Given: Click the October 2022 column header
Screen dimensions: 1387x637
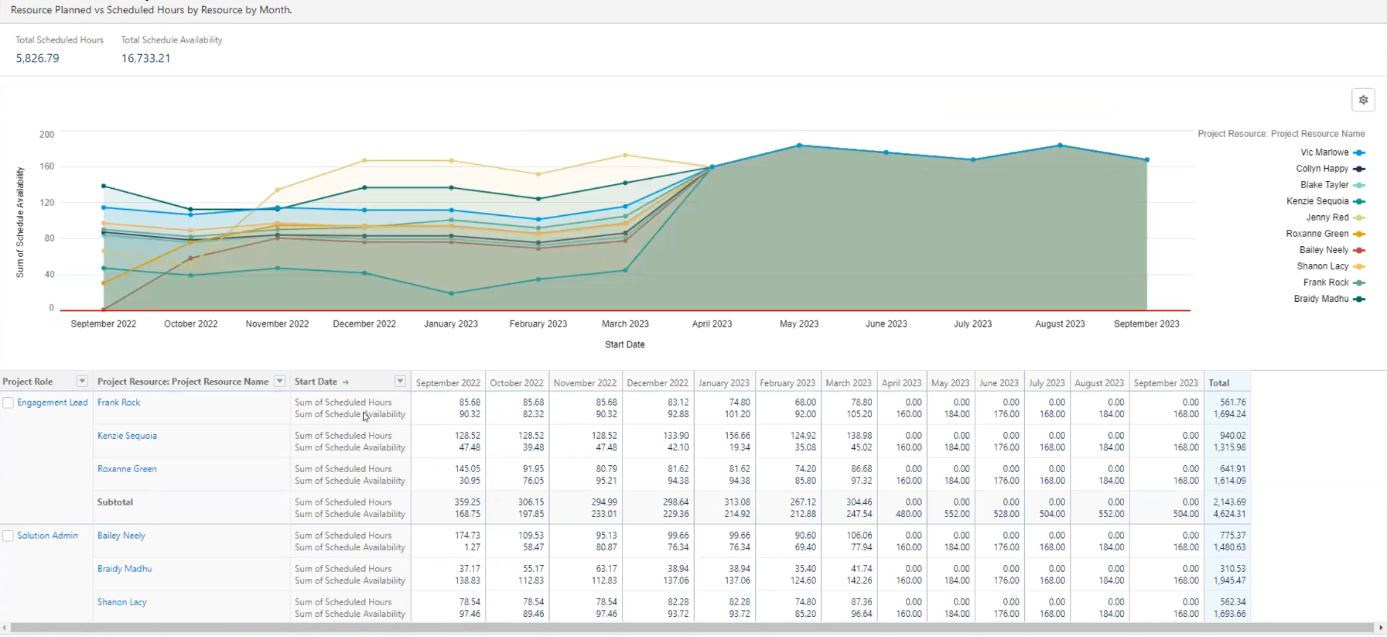Looking at the screenshot, I should 517,383.
